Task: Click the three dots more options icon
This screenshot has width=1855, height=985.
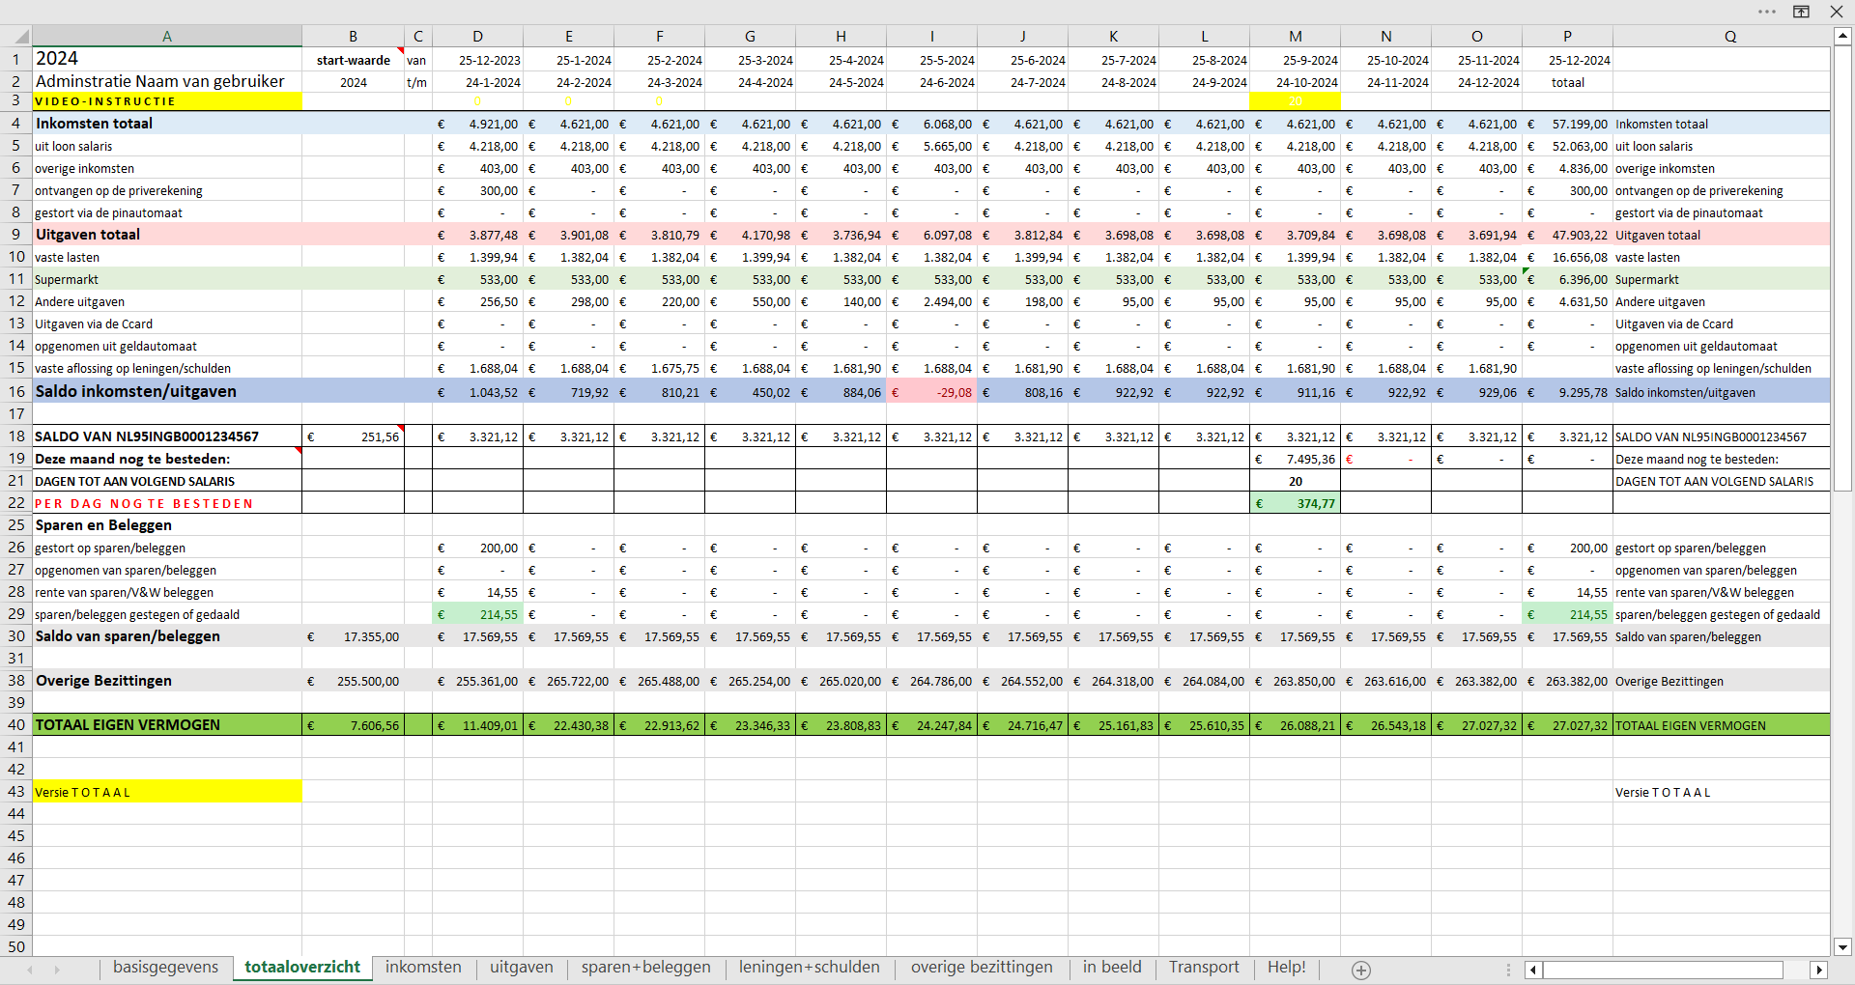Action: (1766, 12)
